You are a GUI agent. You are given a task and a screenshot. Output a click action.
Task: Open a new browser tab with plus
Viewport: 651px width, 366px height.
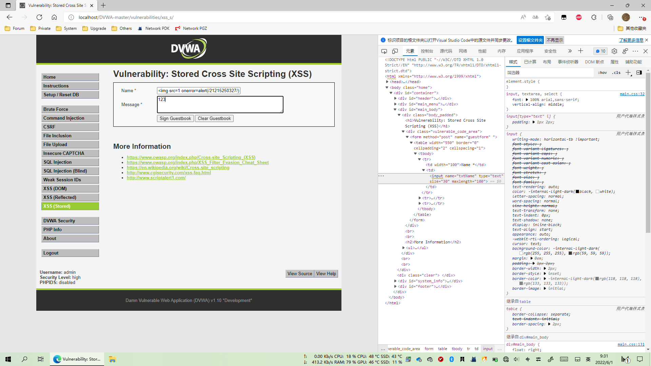[103, 5]
